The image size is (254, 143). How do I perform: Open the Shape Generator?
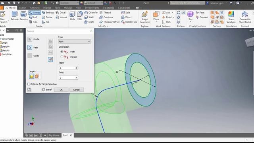[x=144, y=17]
